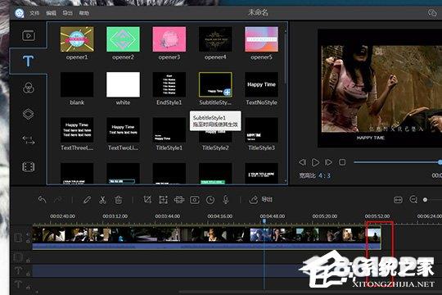The image size is (442, 295).
Task: Click the snapshot/freeze frame tool
Action: tap(195, 200)
